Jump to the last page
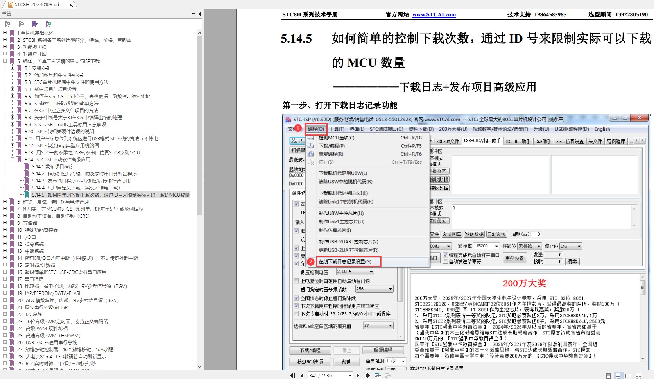 click(367, 375)
